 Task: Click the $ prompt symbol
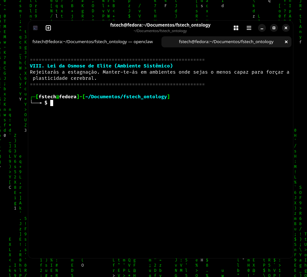pos(46,103)
